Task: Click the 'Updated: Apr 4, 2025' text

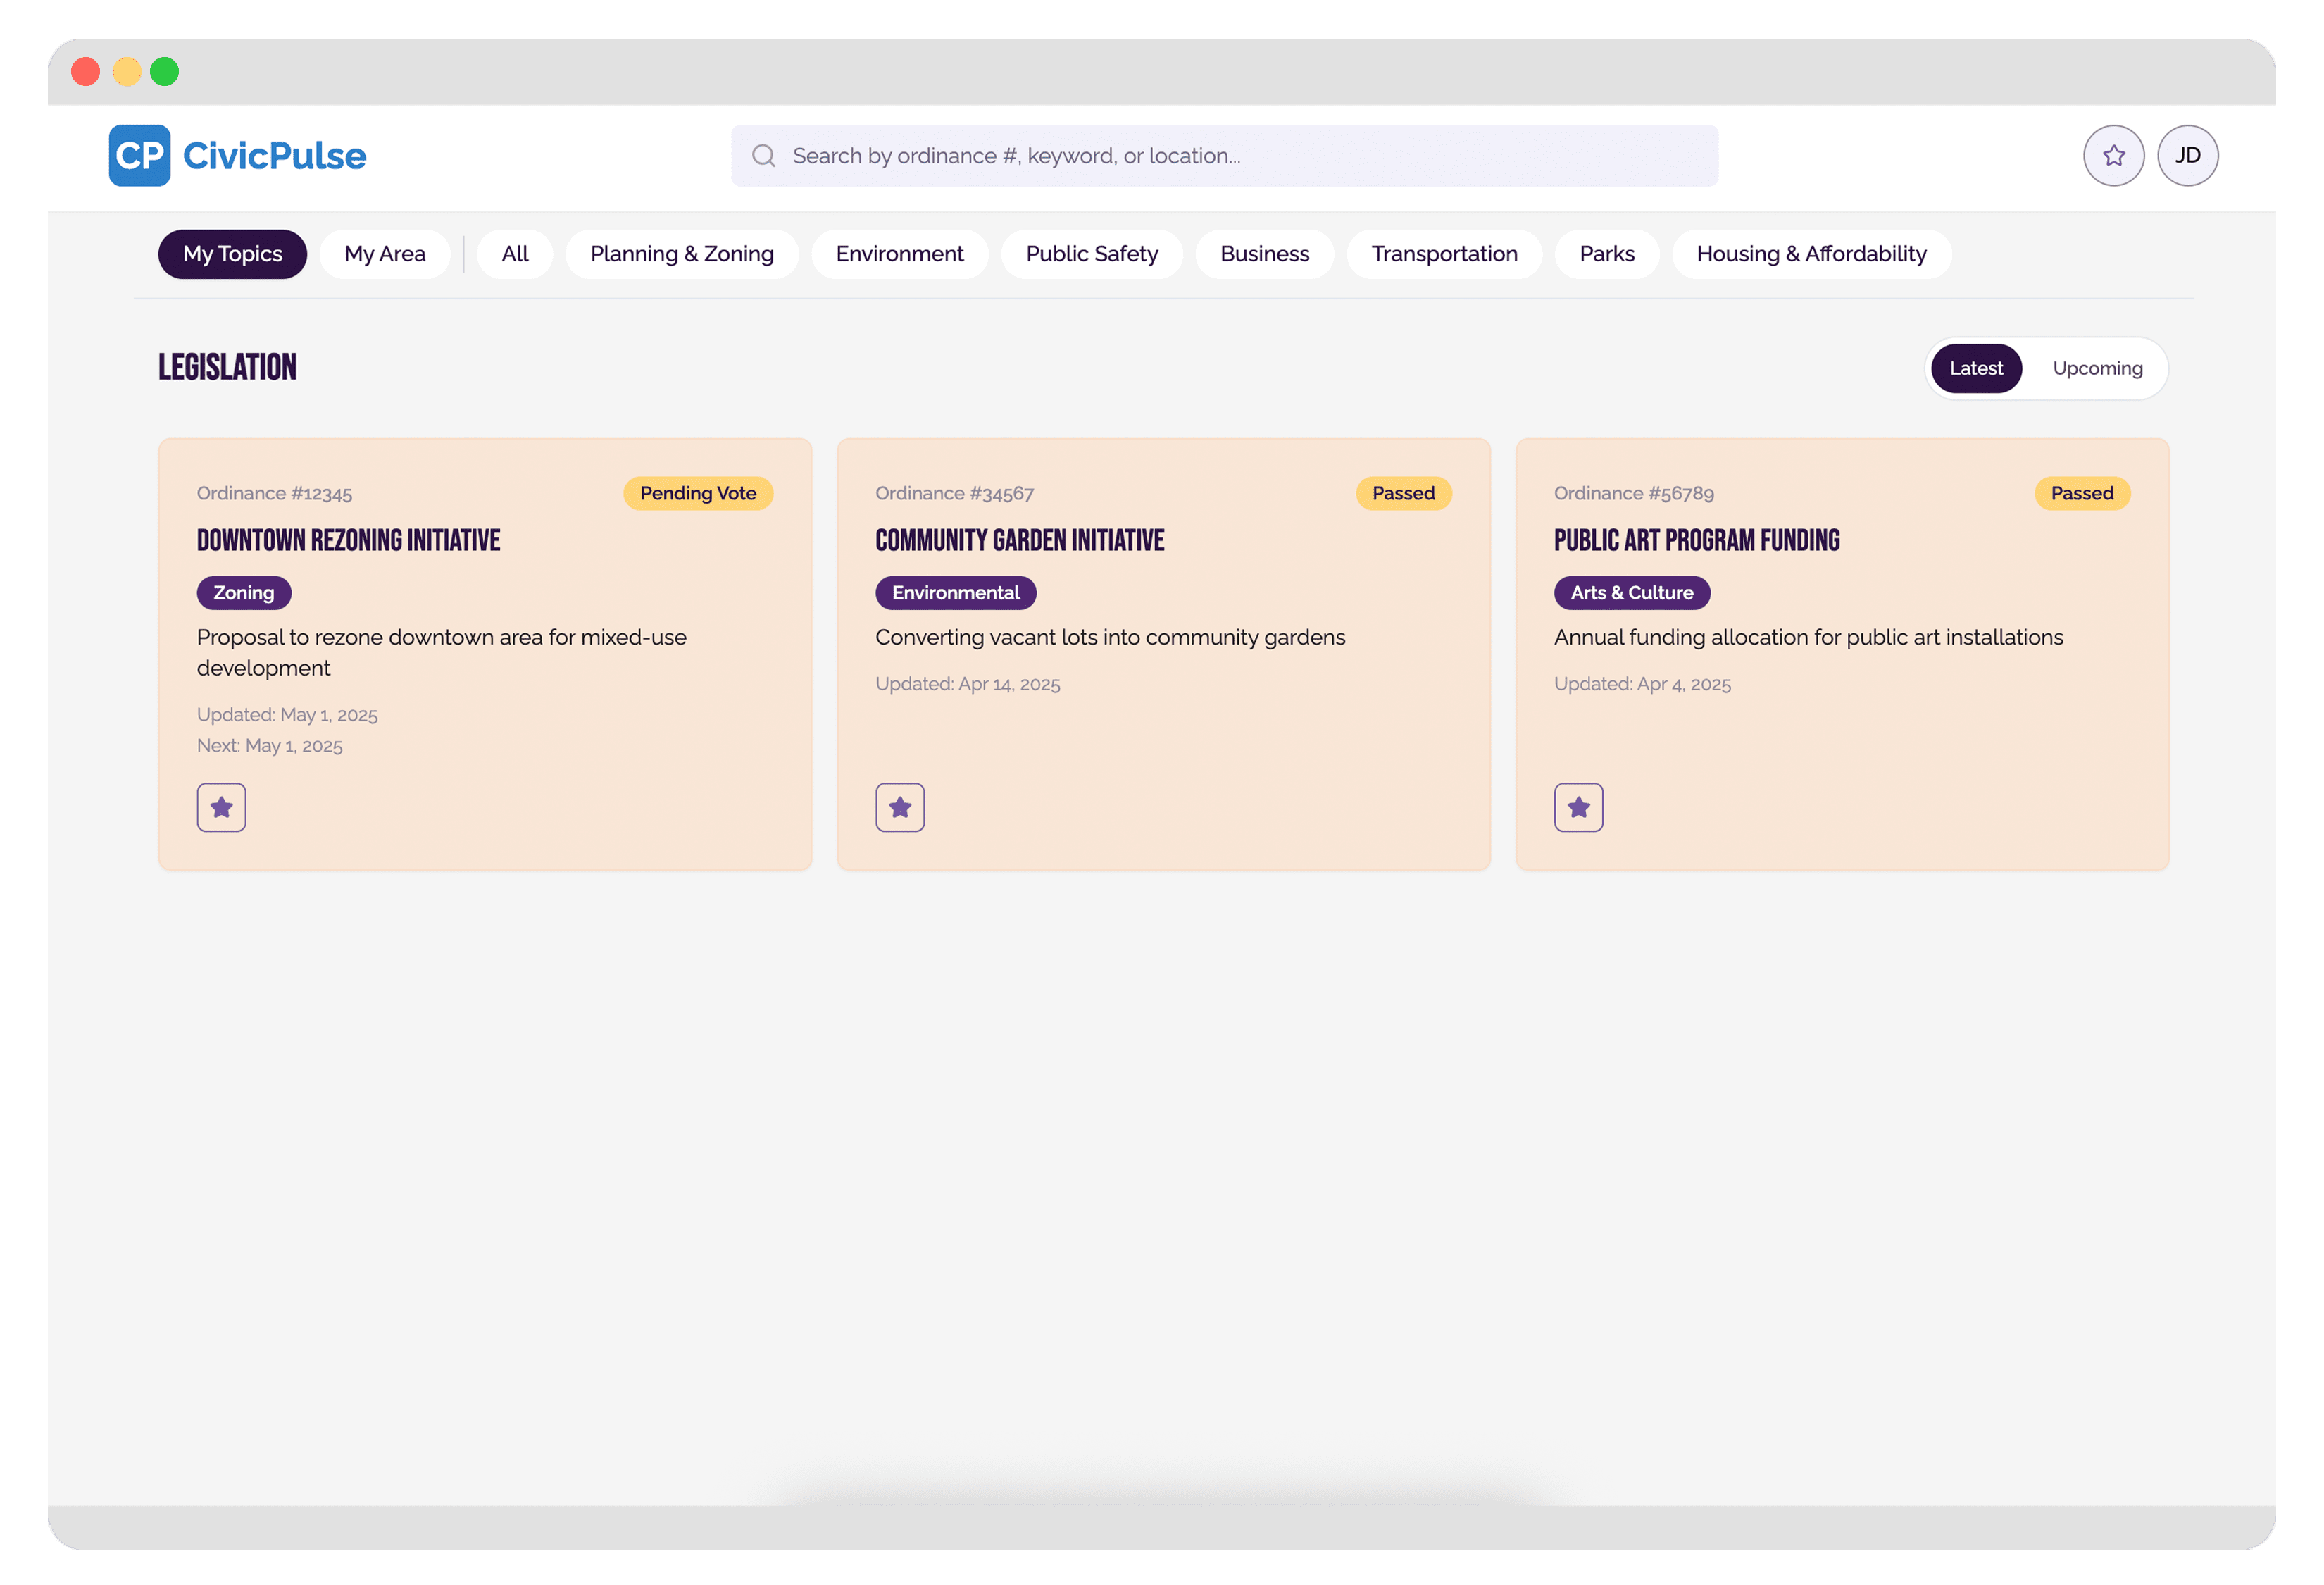Action: pos(1642,684)
